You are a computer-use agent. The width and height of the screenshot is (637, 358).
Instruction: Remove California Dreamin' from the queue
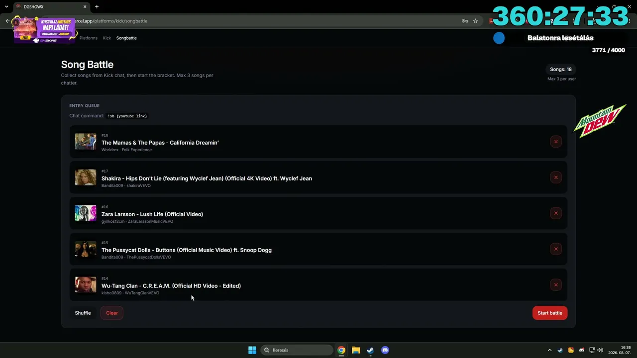pos(556,142)
